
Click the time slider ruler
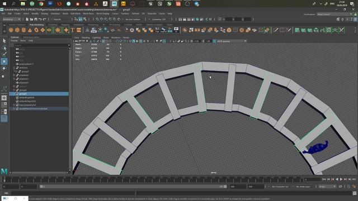(x=153, y=180)
